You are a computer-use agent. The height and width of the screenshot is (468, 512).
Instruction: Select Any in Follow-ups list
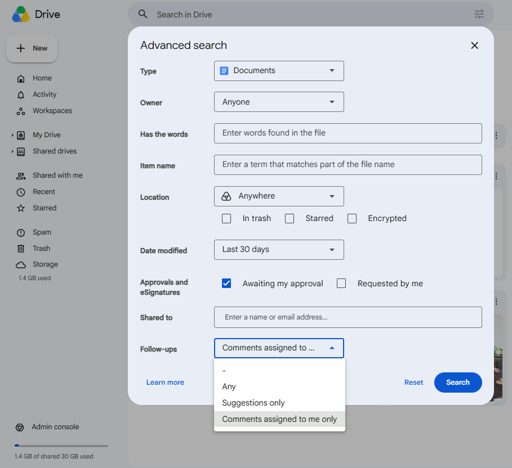279,387
